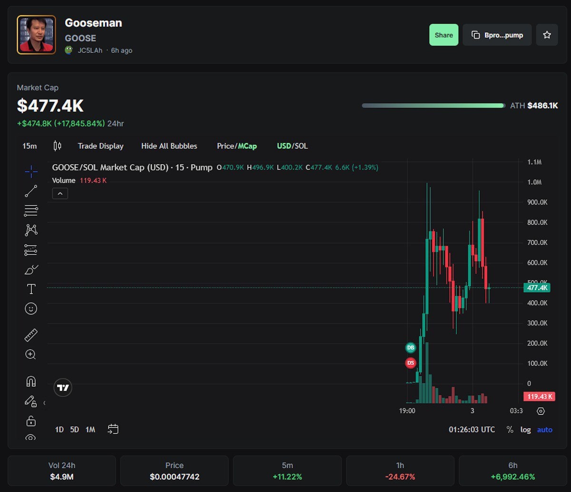Select SOL denomination

coord(301,146)
